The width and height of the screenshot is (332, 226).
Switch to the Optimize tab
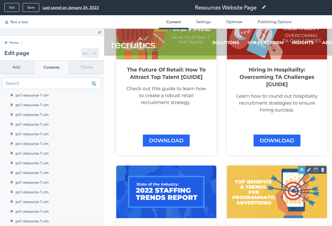(x=234, y=22)
